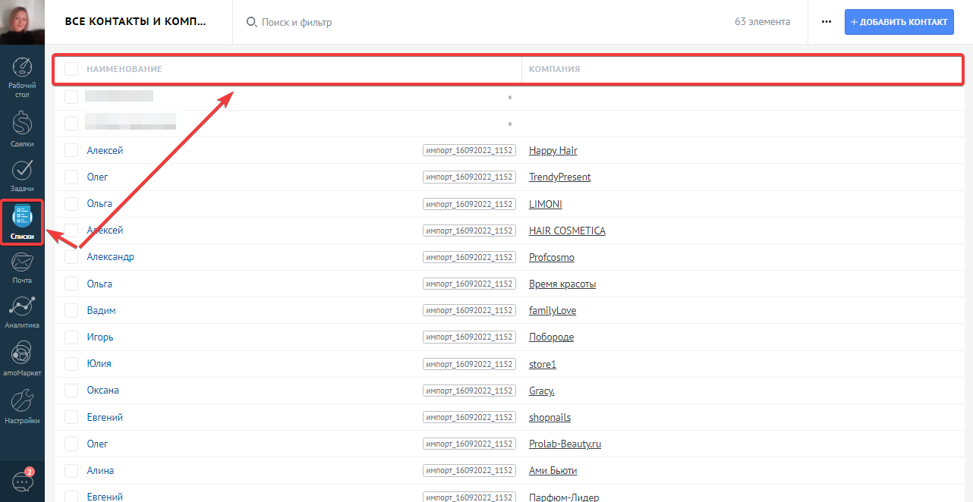973x502 pixels.
Task: Tick the checkbox next to Оксана
Action: pos(71,390)
